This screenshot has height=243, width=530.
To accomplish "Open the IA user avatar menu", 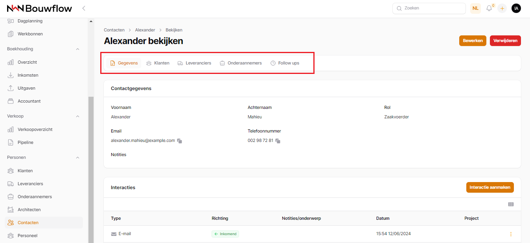I will [x=516, y=8].
